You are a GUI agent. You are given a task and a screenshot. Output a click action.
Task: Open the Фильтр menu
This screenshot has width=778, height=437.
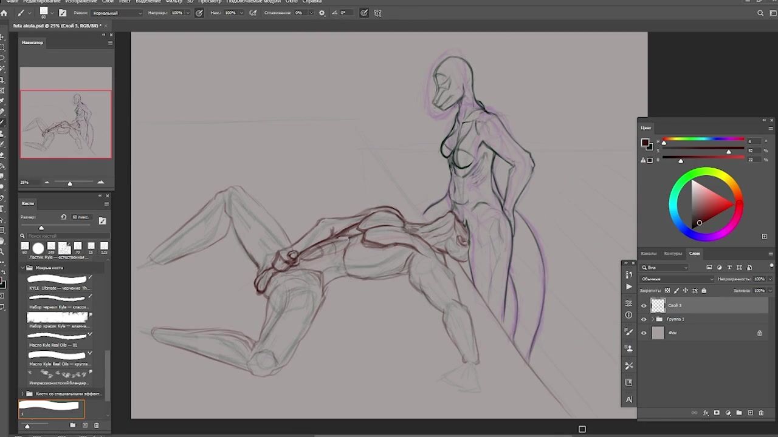click(x=174, y=2)
